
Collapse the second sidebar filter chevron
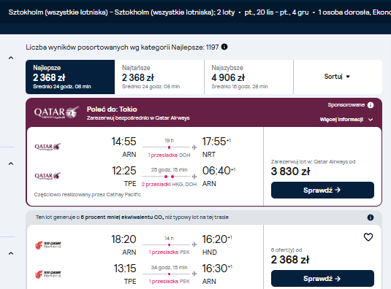pos(11,163)
